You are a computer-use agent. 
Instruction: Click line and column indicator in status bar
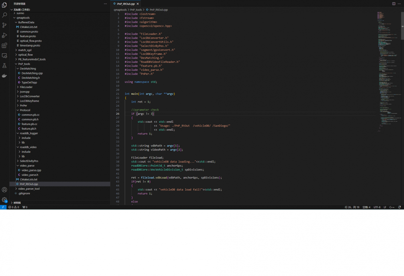(x=352, y=207)
